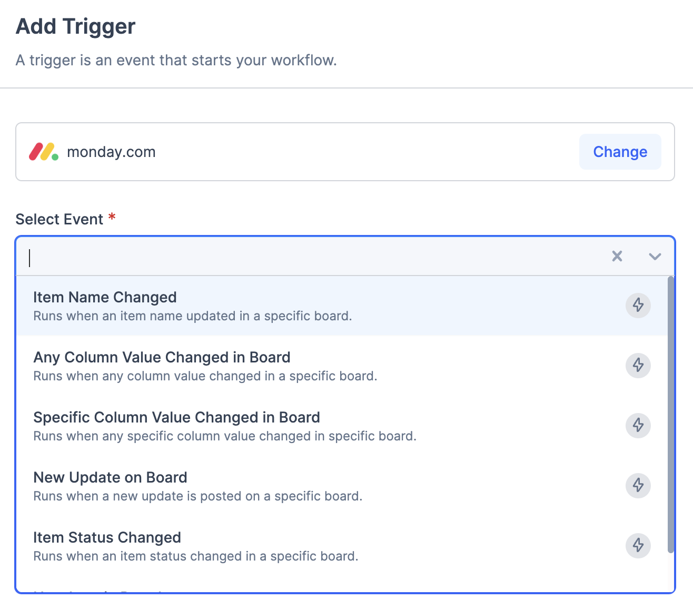Collapse the Select Event dropdown chevron
The image size is (693, 609).
pos(655,257)
